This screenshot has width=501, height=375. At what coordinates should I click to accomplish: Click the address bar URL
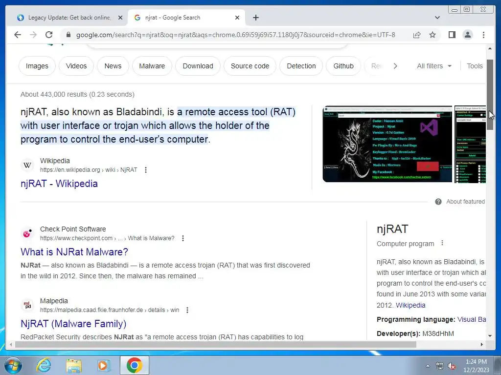coord(235,35)
